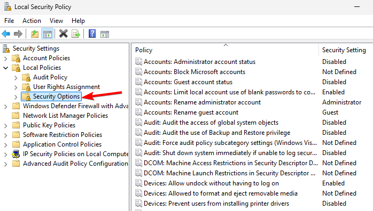This screenshot has height=211, width=373.
Task: Click the Back arrow toolbar icon
Action: point(6,34)
